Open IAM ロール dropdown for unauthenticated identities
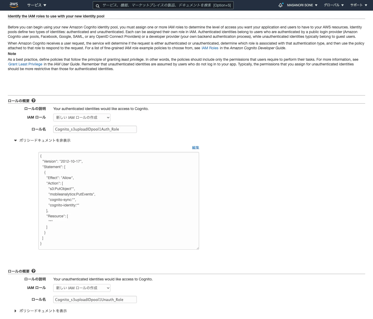 (82, 288)
